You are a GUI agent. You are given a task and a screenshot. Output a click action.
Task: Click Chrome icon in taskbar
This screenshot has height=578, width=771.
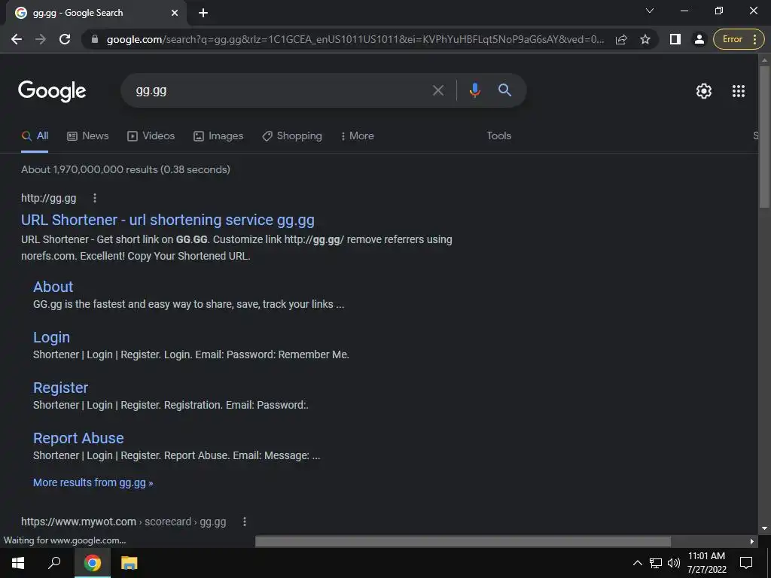click(92, 563)
